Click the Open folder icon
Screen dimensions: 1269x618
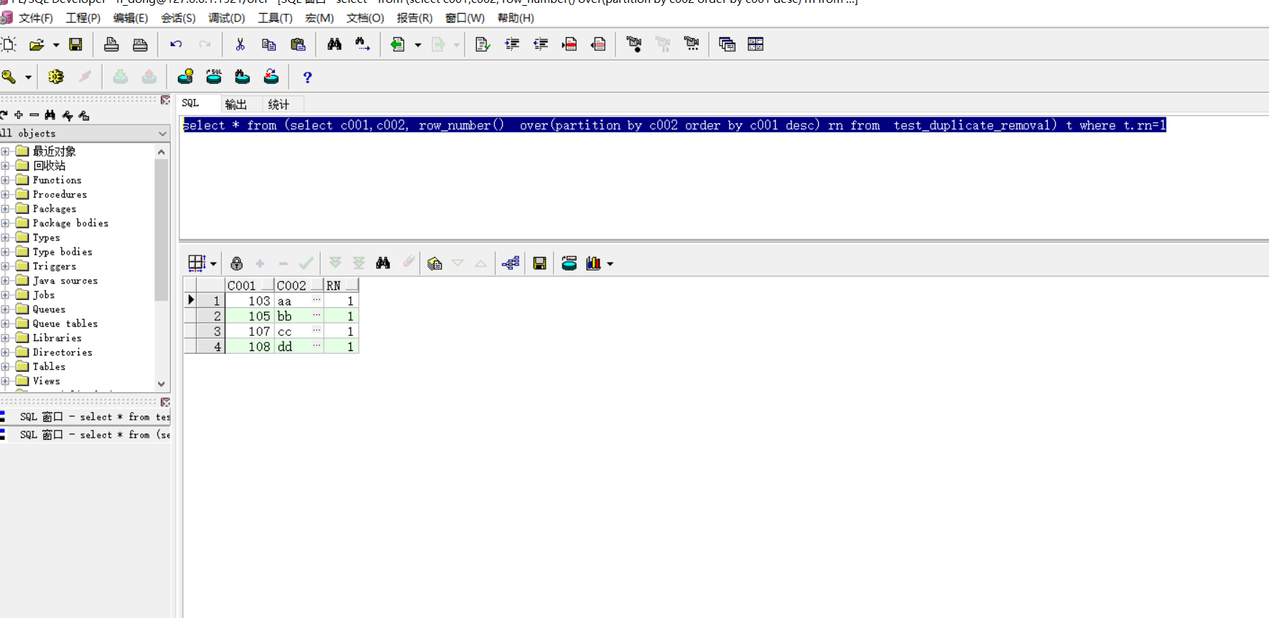[36, 45]
